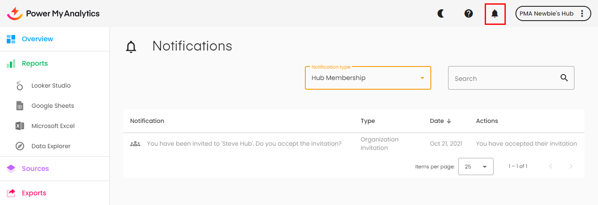
Task: Click the Microsoft Excel icon in the sidebar
Action: click(19, 126)
